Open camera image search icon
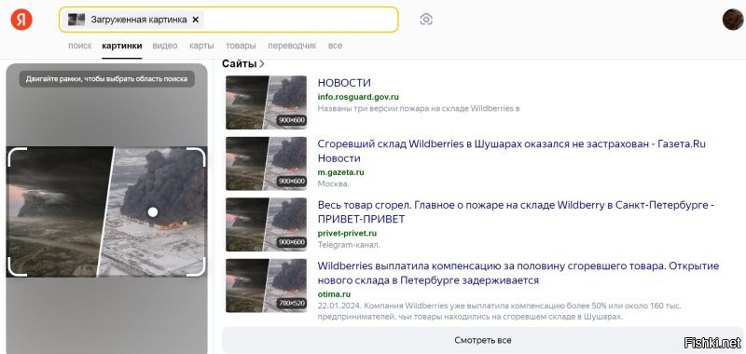 click(426, 20)
